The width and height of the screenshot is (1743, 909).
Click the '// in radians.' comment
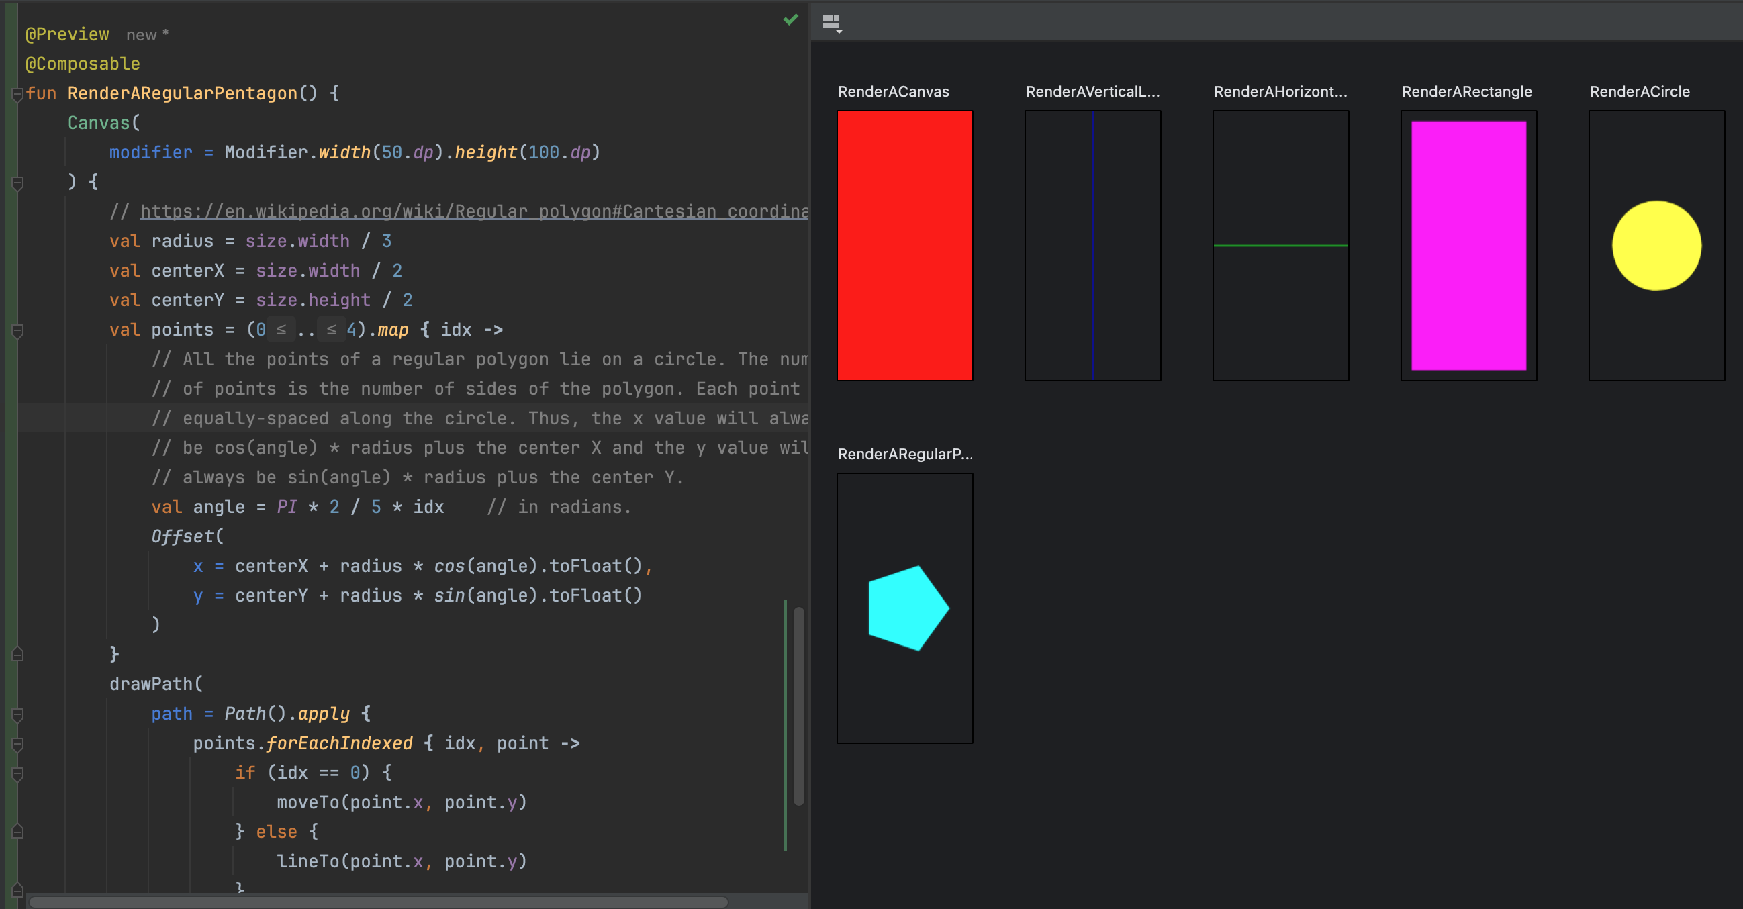pos(559,508)
